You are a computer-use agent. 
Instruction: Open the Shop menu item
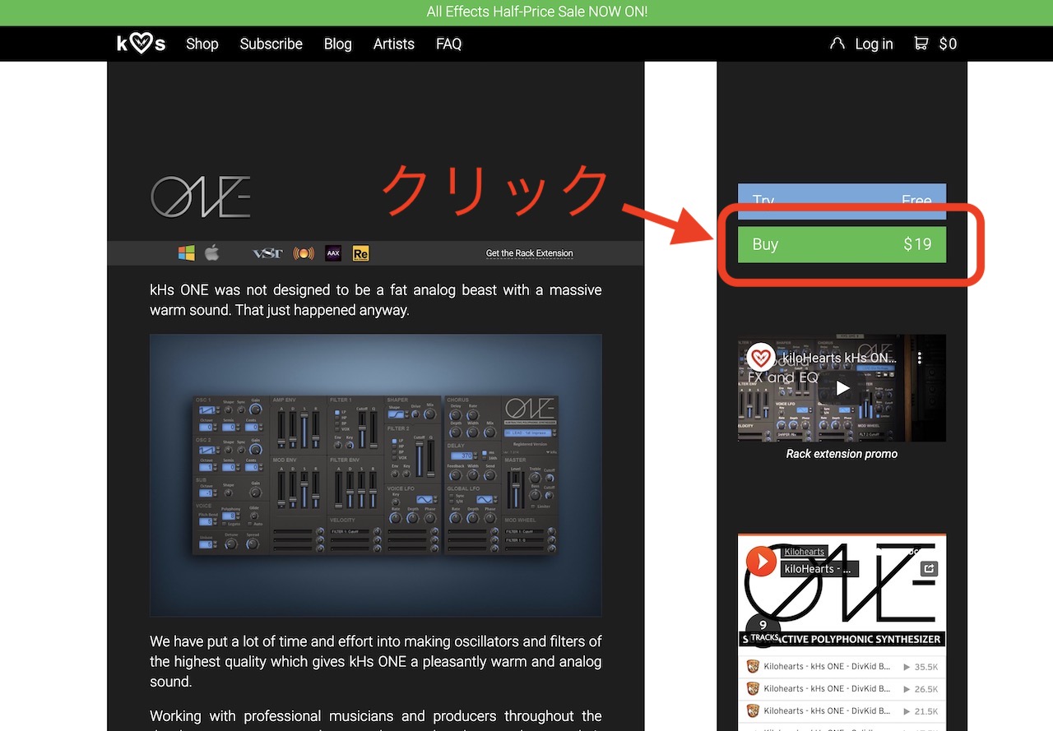pyautogui.click(x=202, y=44)
